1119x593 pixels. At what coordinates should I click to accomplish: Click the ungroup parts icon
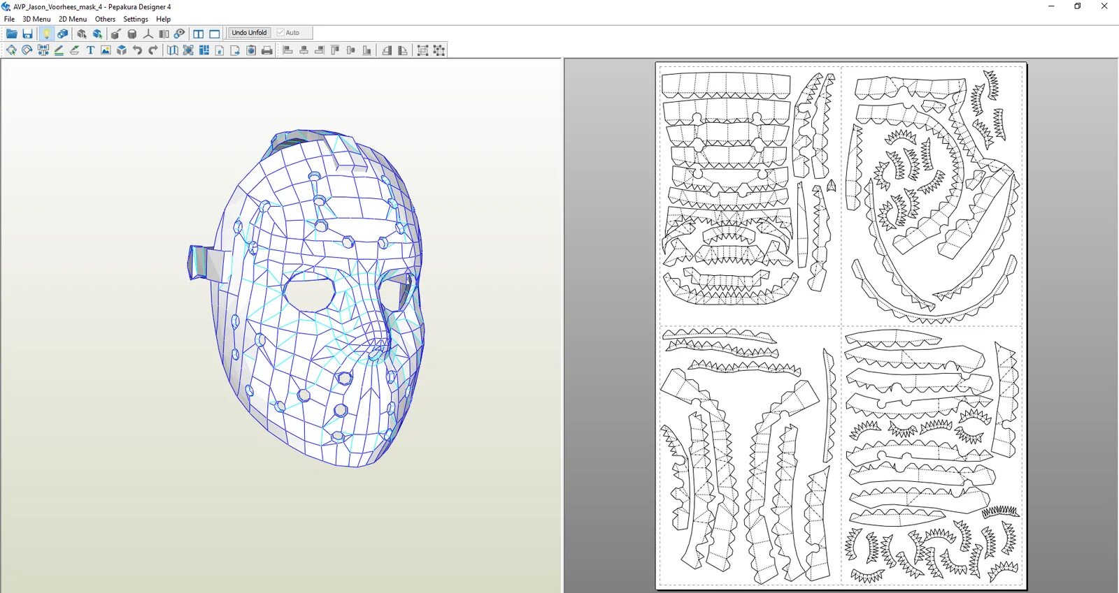point(439,50)
